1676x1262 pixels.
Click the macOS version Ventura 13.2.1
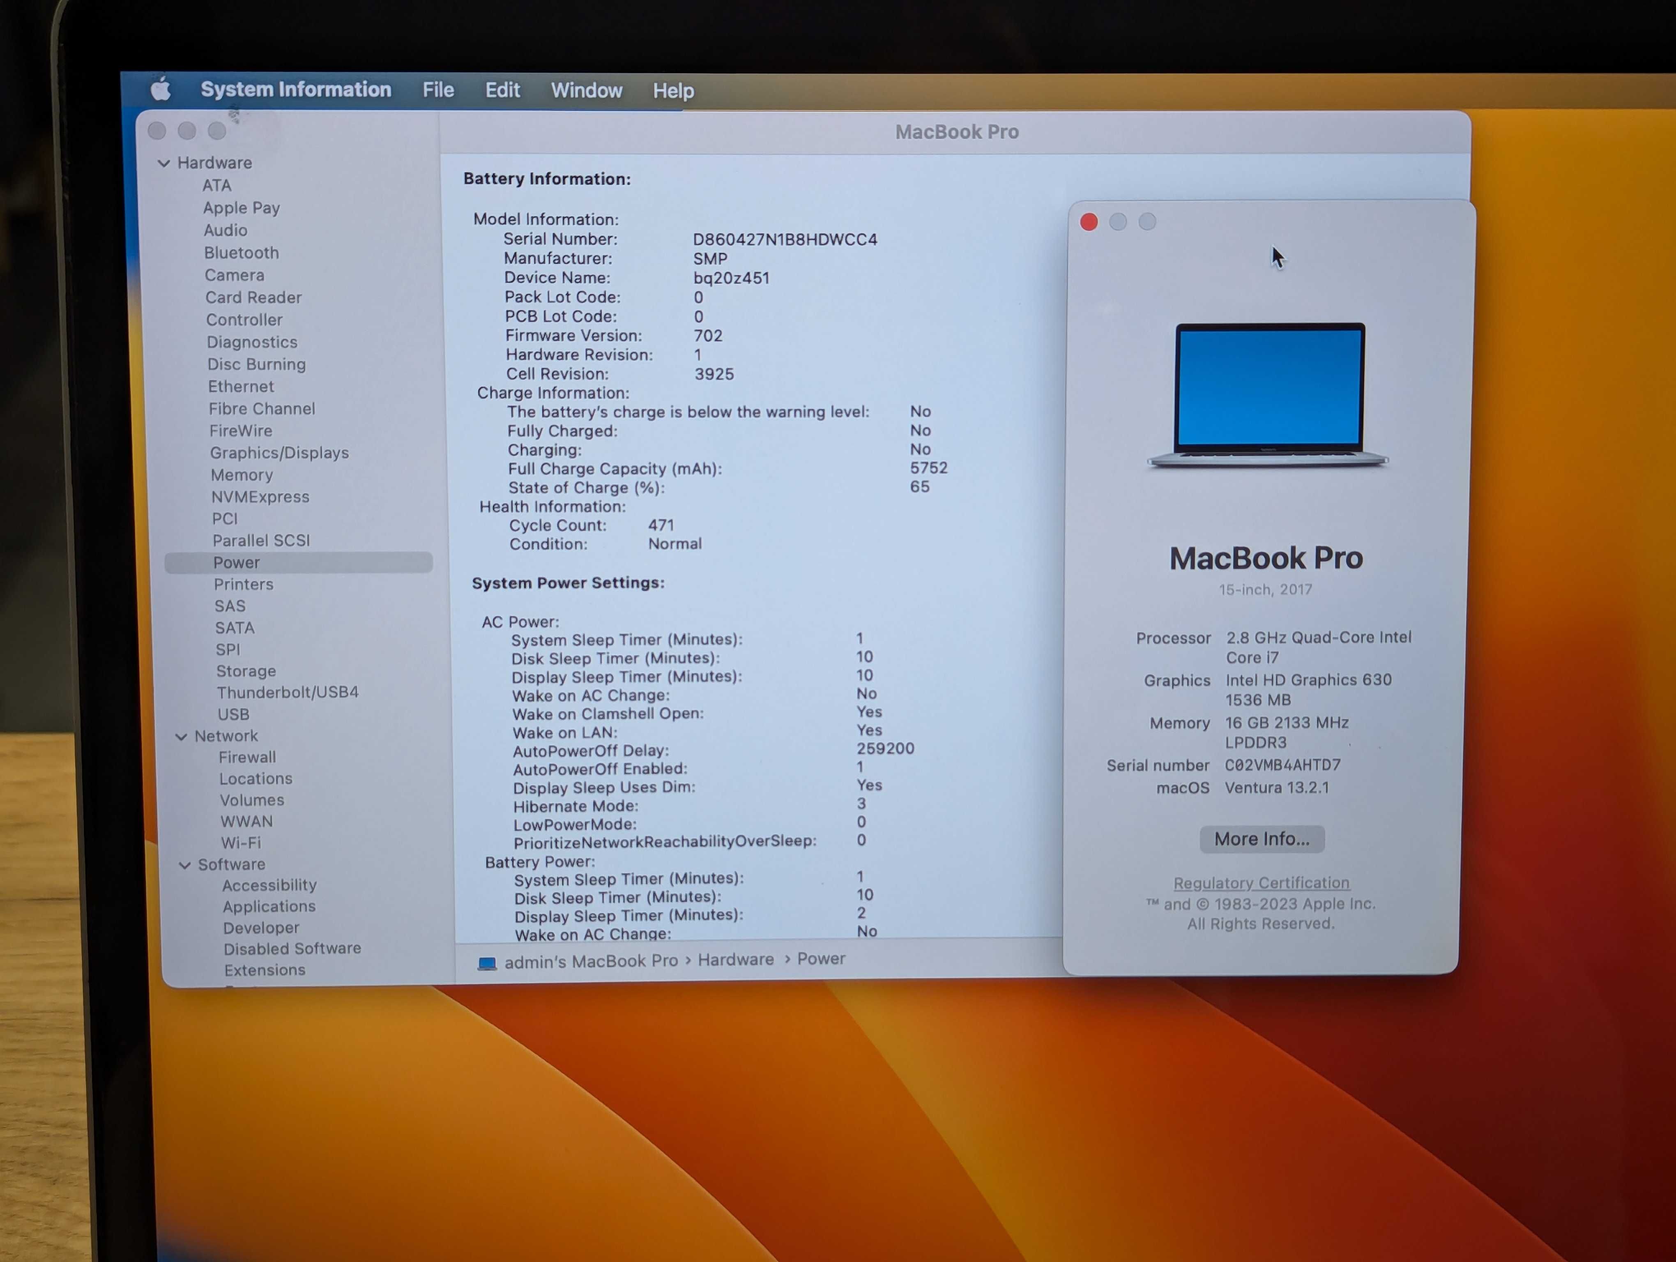coord(1277,788)
